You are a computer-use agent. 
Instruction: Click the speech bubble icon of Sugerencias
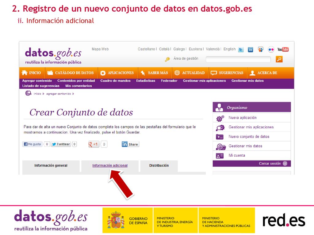click(x=214, y=73)
